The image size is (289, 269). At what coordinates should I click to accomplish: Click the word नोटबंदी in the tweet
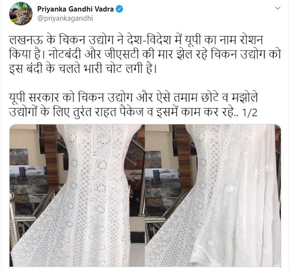coord(65,54)
